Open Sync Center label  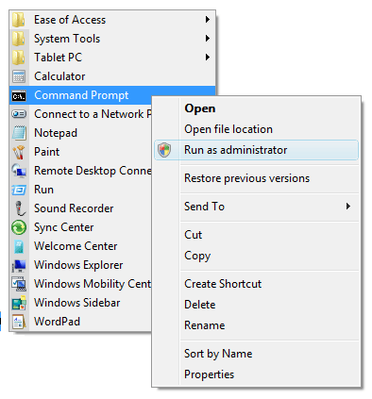64,227
